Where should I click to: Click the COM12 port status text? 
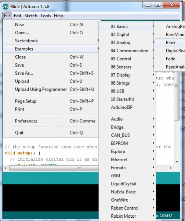pyautogui.click(x=166, y=215)
